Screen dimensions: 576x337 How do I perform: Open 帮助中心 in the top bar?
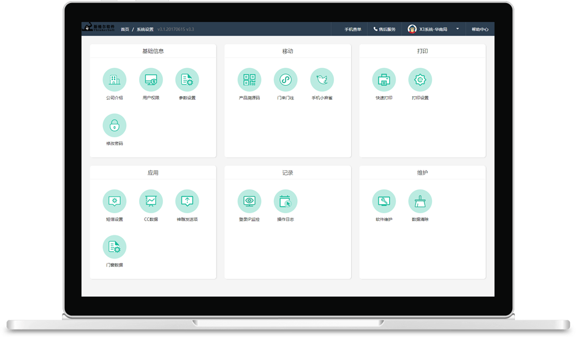click(x=480, y=29)
